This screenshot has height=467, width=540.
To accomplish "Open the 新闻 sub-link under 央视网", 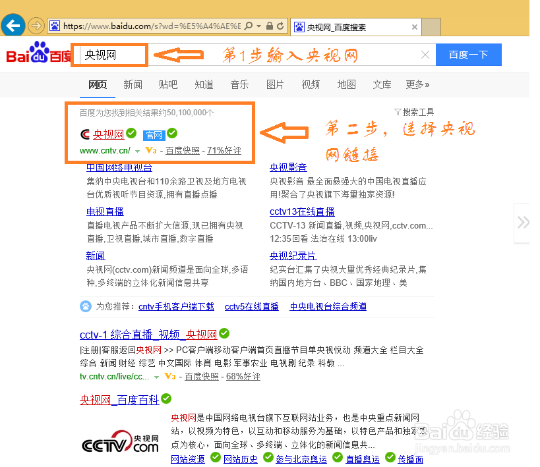I will coord(96,256).
